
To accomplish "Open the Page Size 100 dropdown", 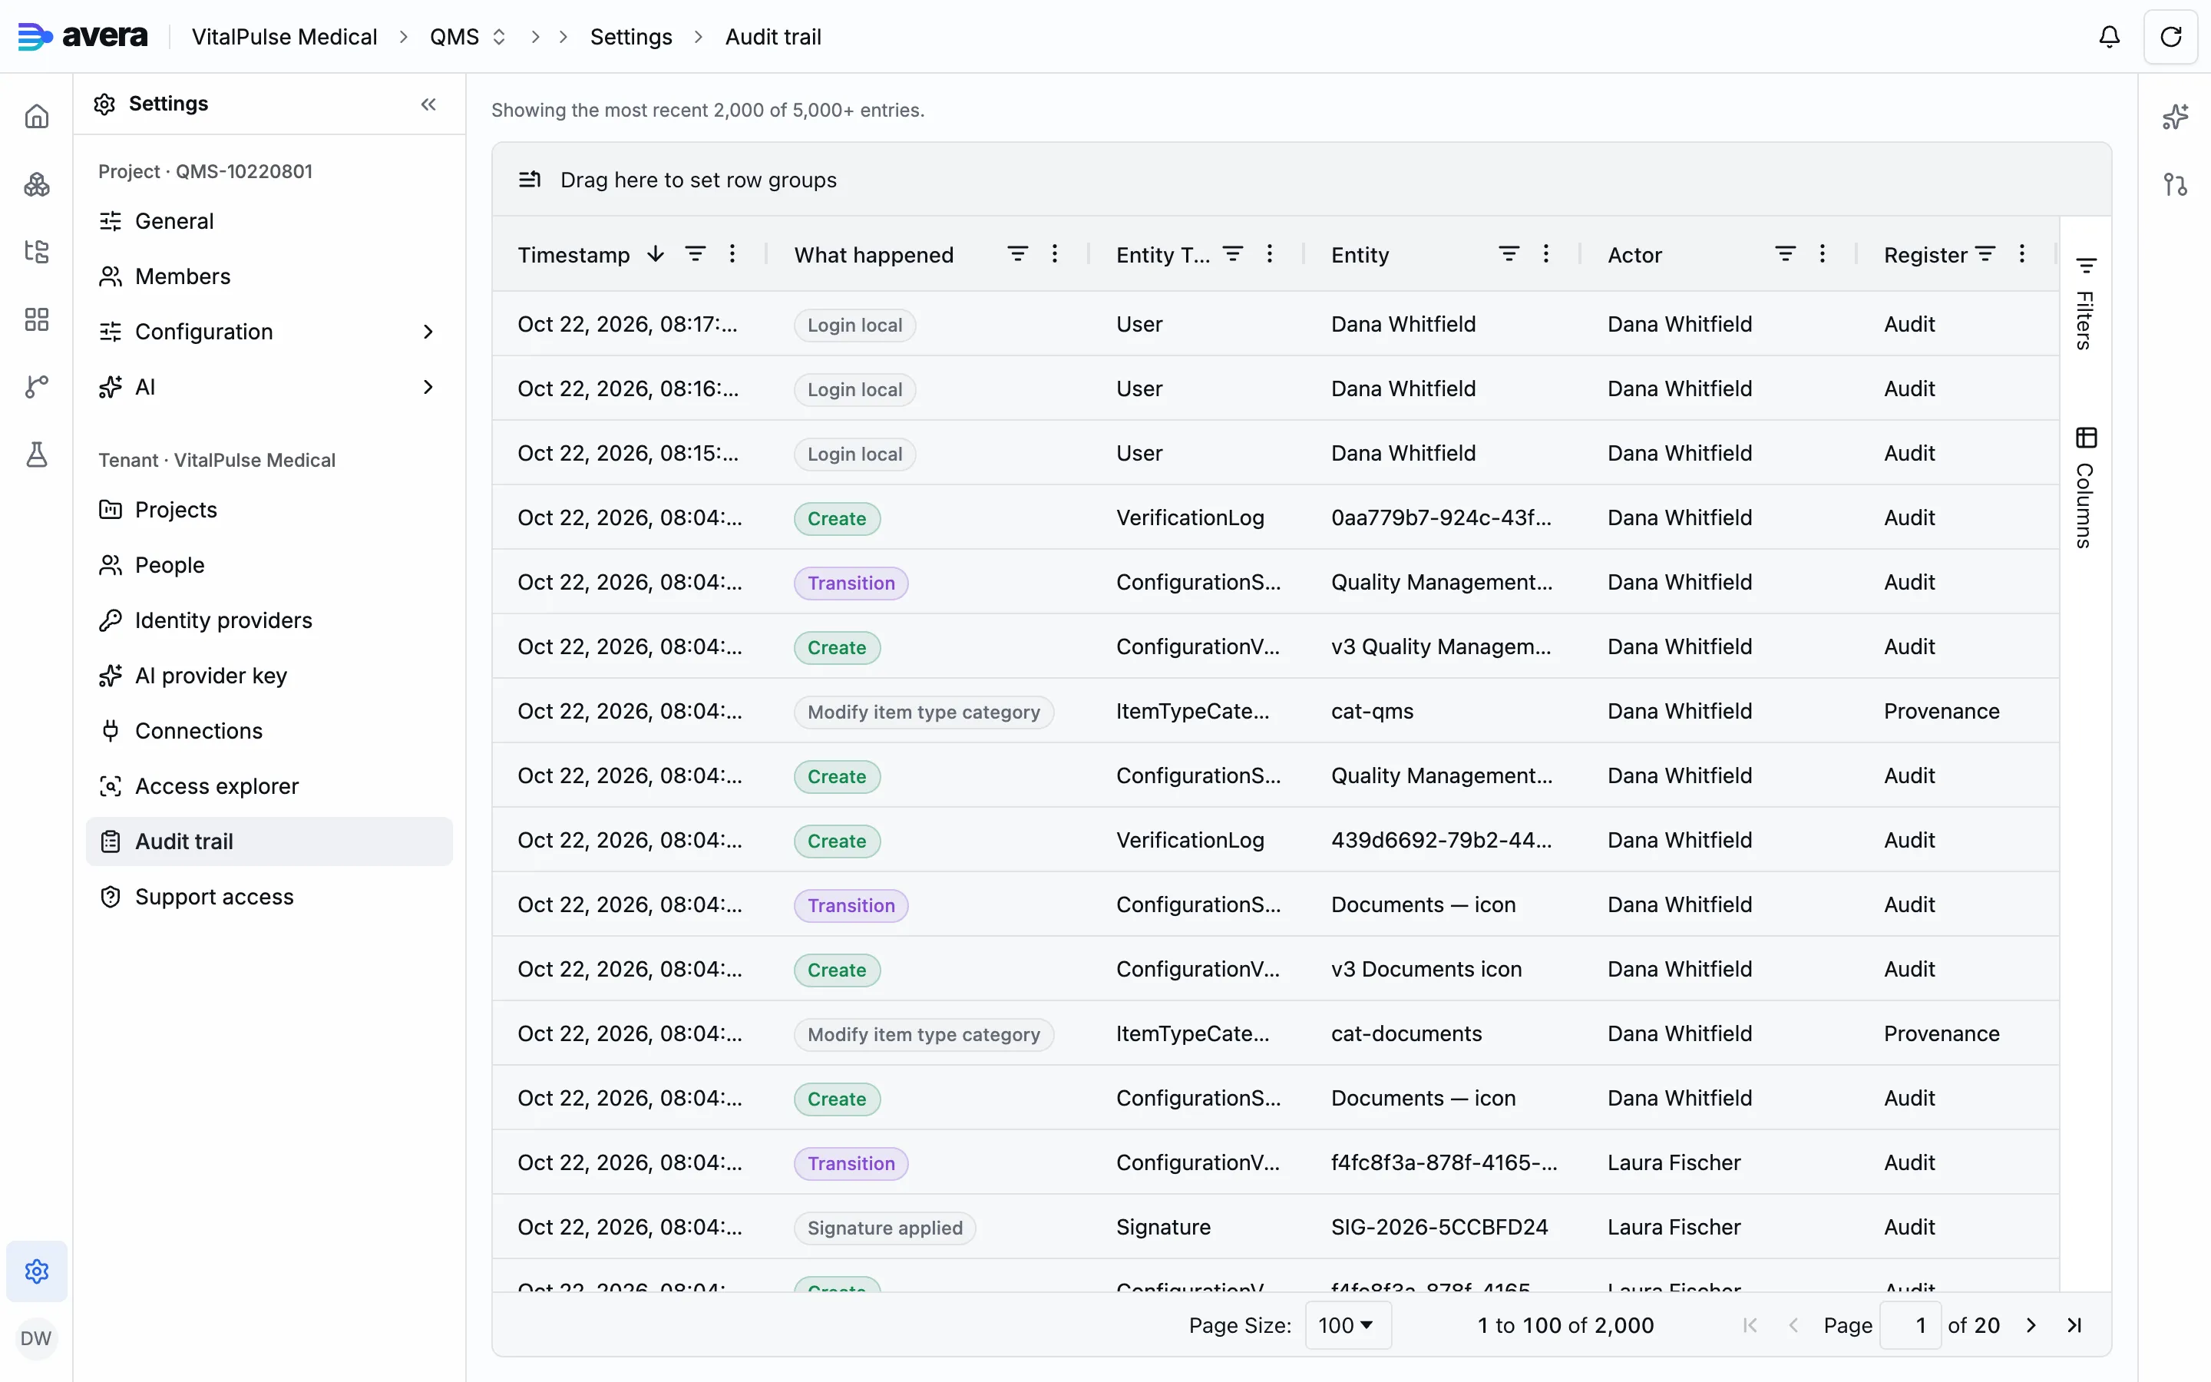I will coord(1347,1325).
